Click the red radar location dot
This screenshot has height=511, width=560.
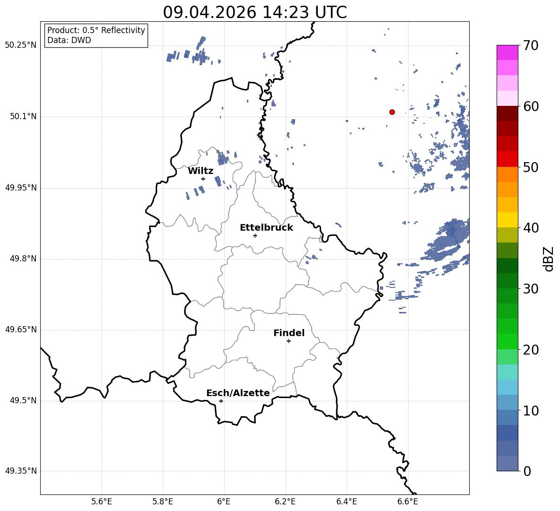coord(392,112)
